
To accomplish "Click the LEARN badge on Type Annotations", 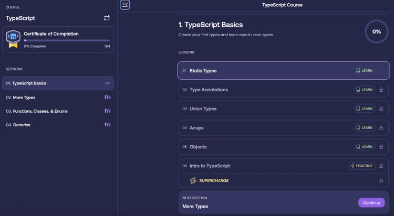I will pyautogui.click(x=365, y=90).
